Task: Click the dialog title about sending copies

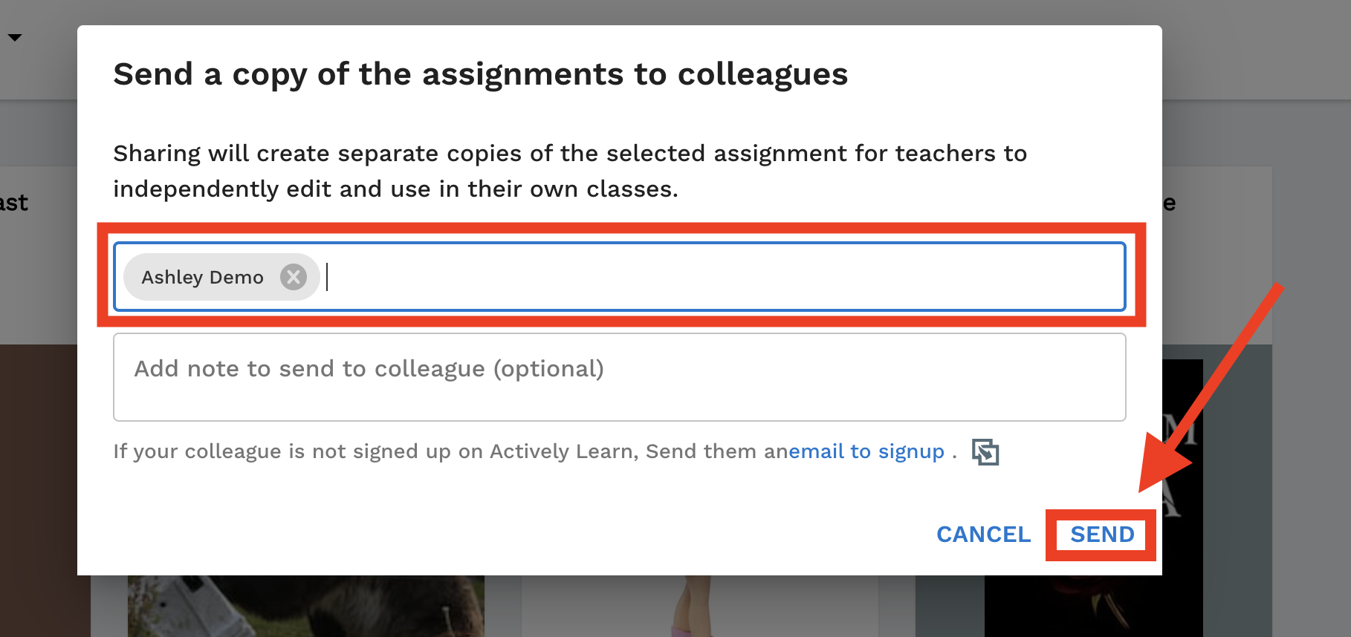Action: coord(480,74)
